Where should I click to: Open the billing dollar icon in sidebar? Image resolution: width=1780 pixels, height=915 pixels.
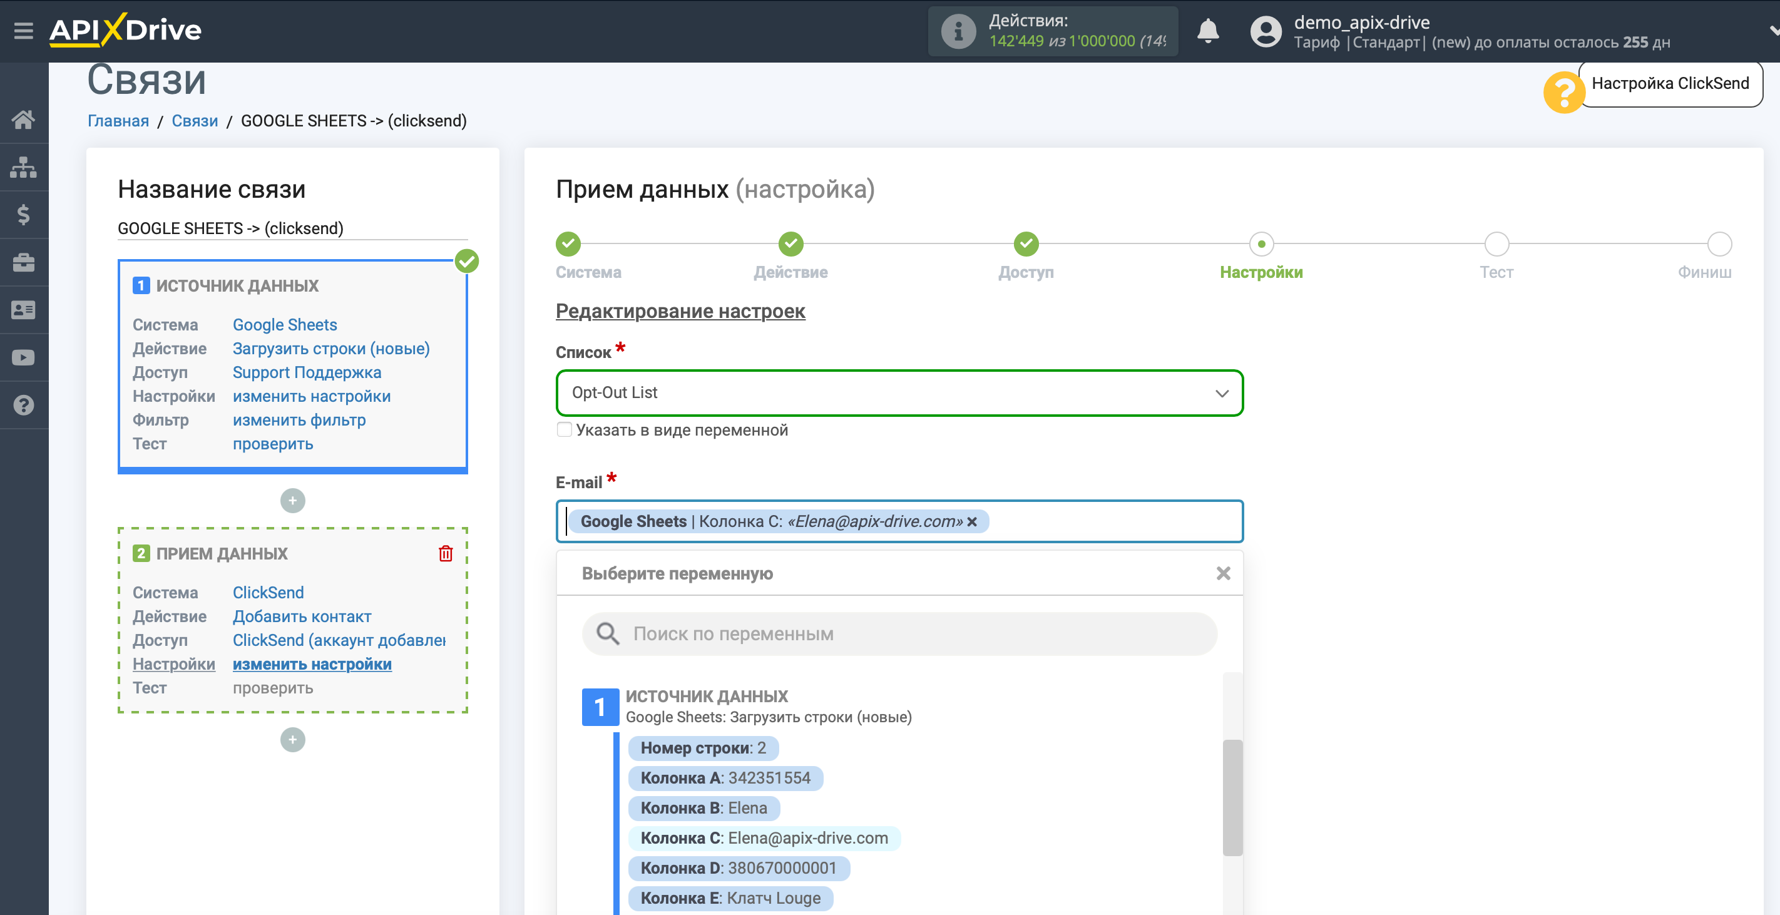point(24,215)
